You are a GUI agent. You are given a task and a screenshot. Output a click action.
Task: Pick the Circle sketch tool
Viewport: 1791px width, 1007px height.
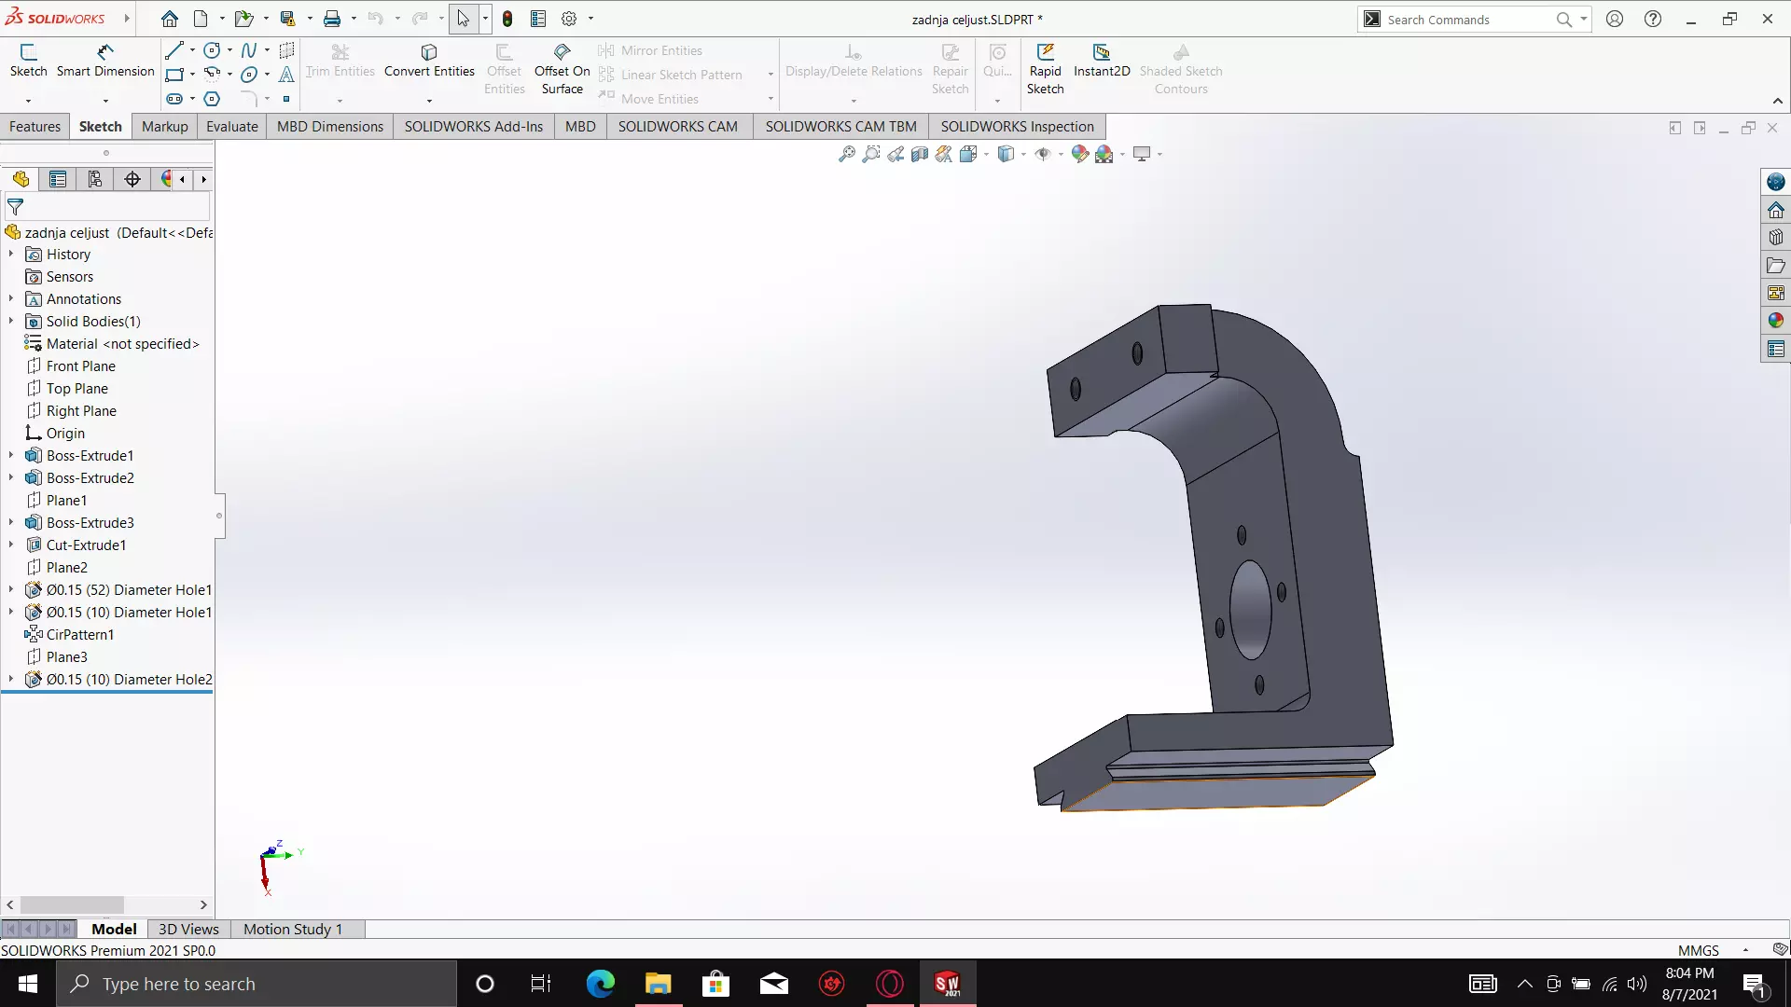212,50
